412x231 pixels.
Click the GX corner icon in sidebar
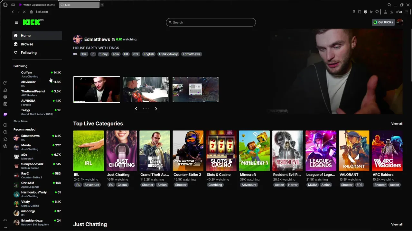[x=5, y=220]
